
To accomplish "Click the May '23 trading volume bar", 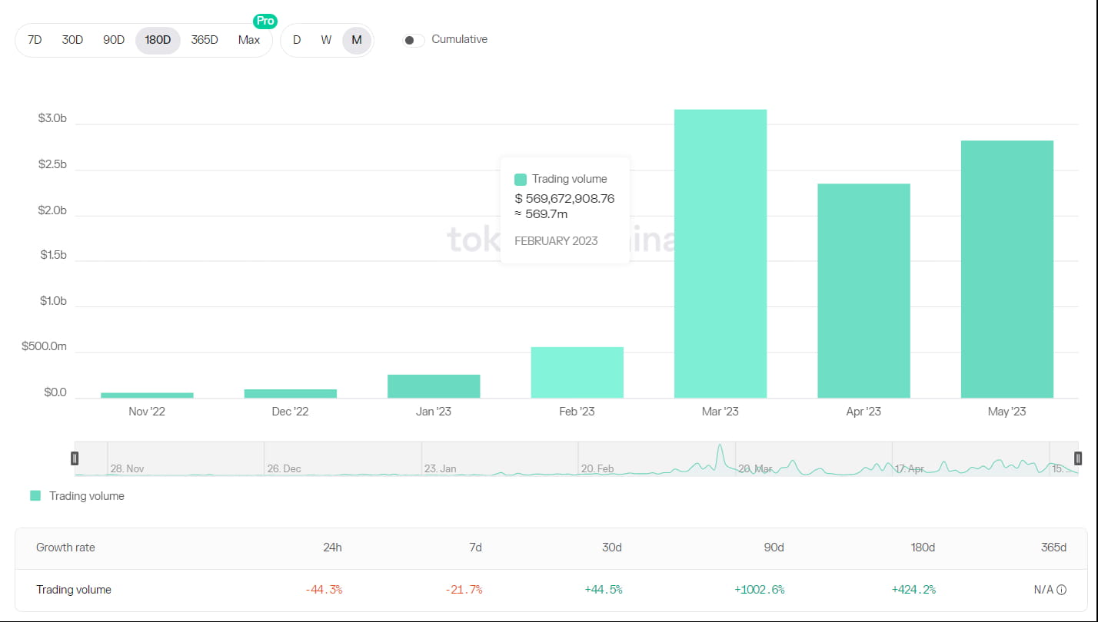I will pos(1007,269).
